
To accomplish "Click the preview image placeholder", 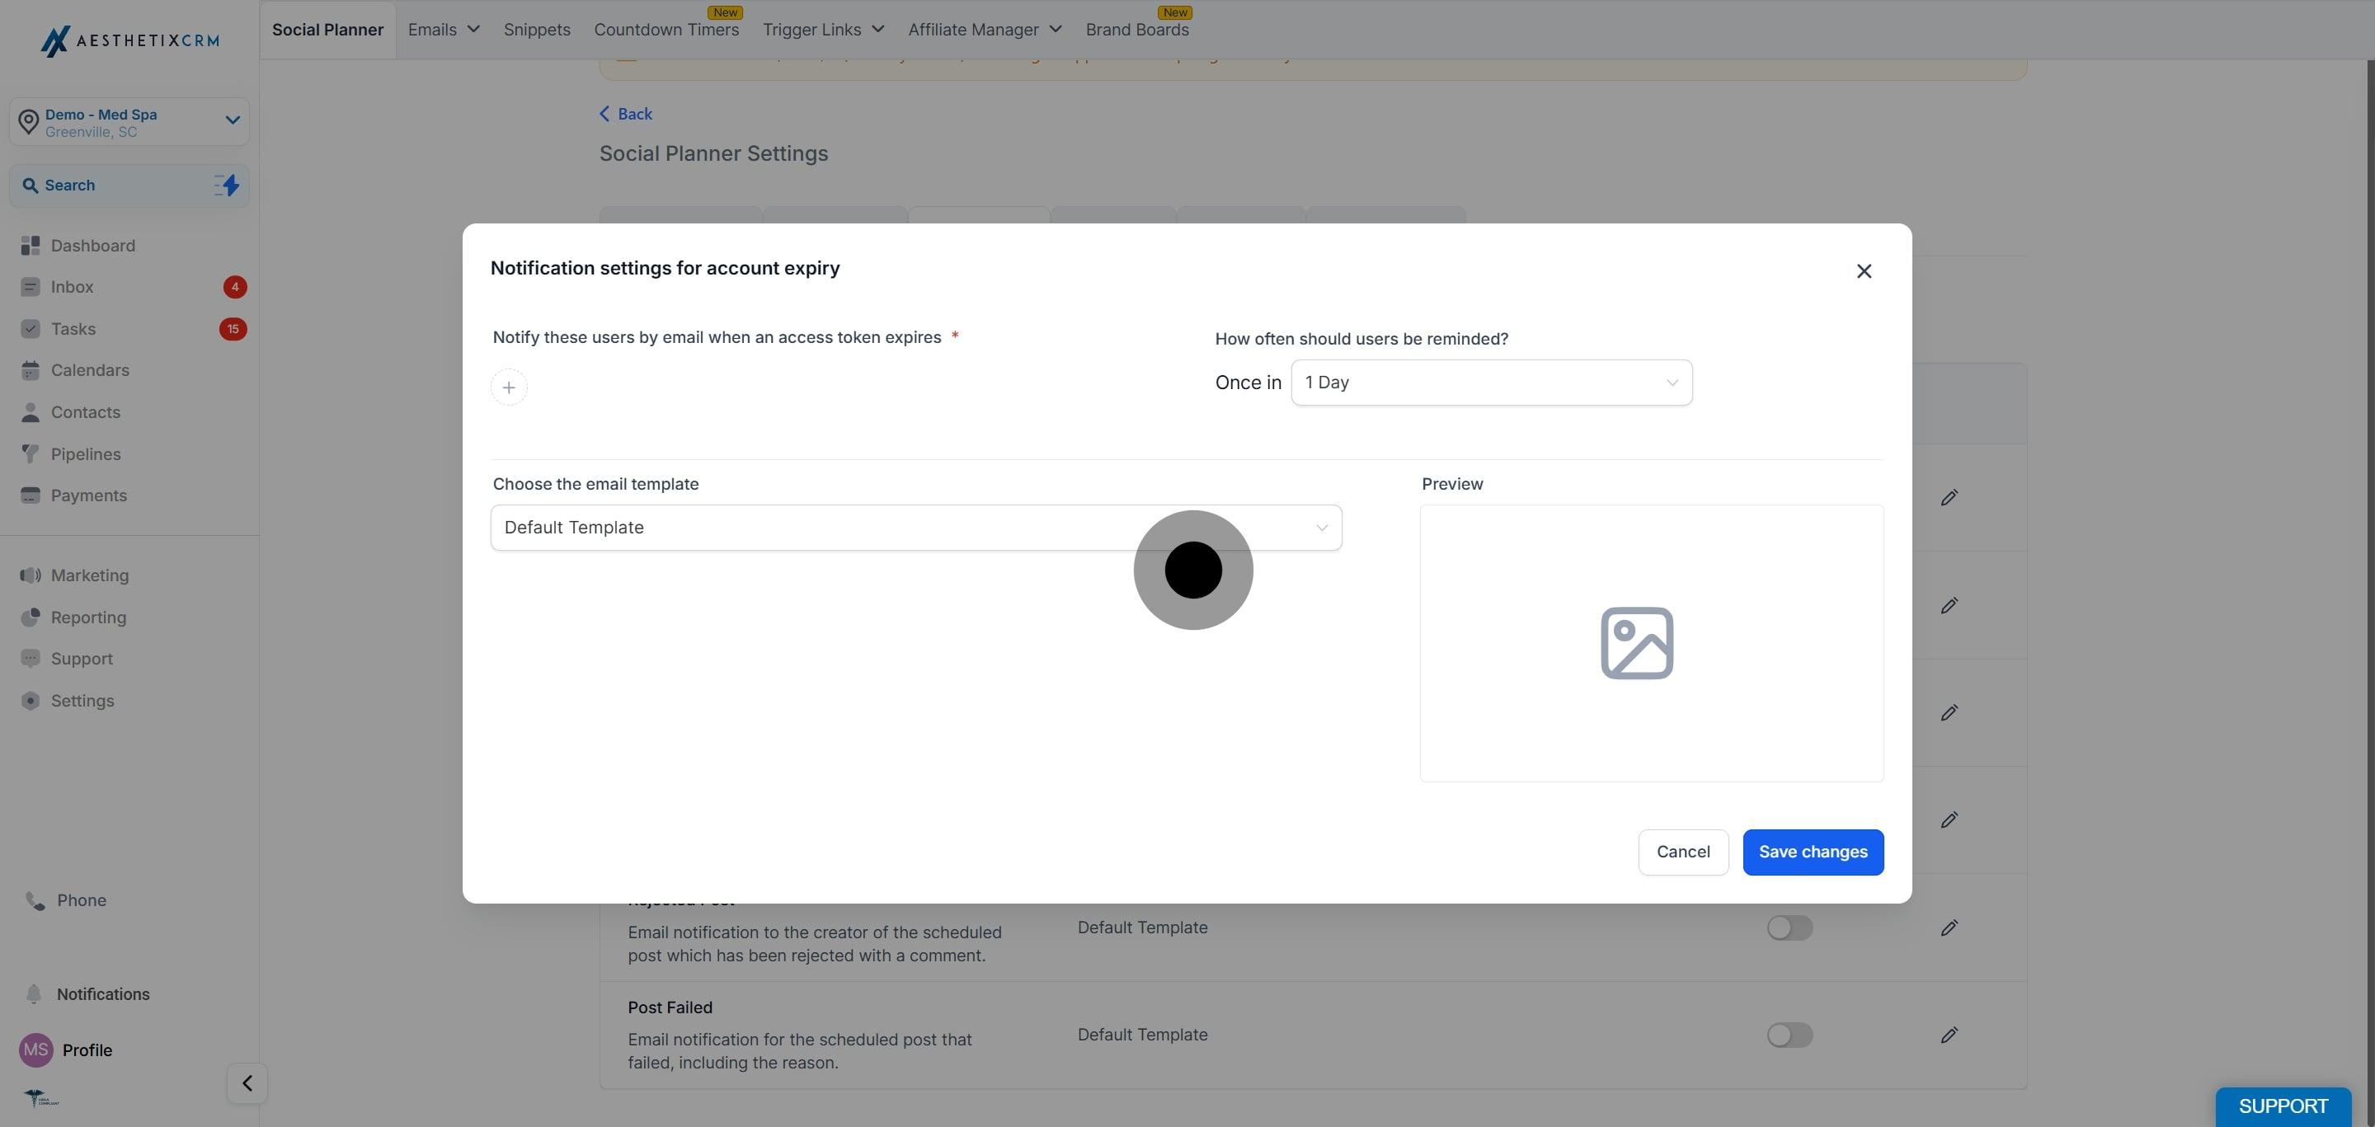I will tap(1638, 643).
